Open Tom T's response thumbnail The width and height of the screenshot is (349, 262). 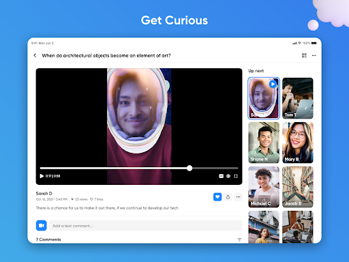tap(298, 98)
